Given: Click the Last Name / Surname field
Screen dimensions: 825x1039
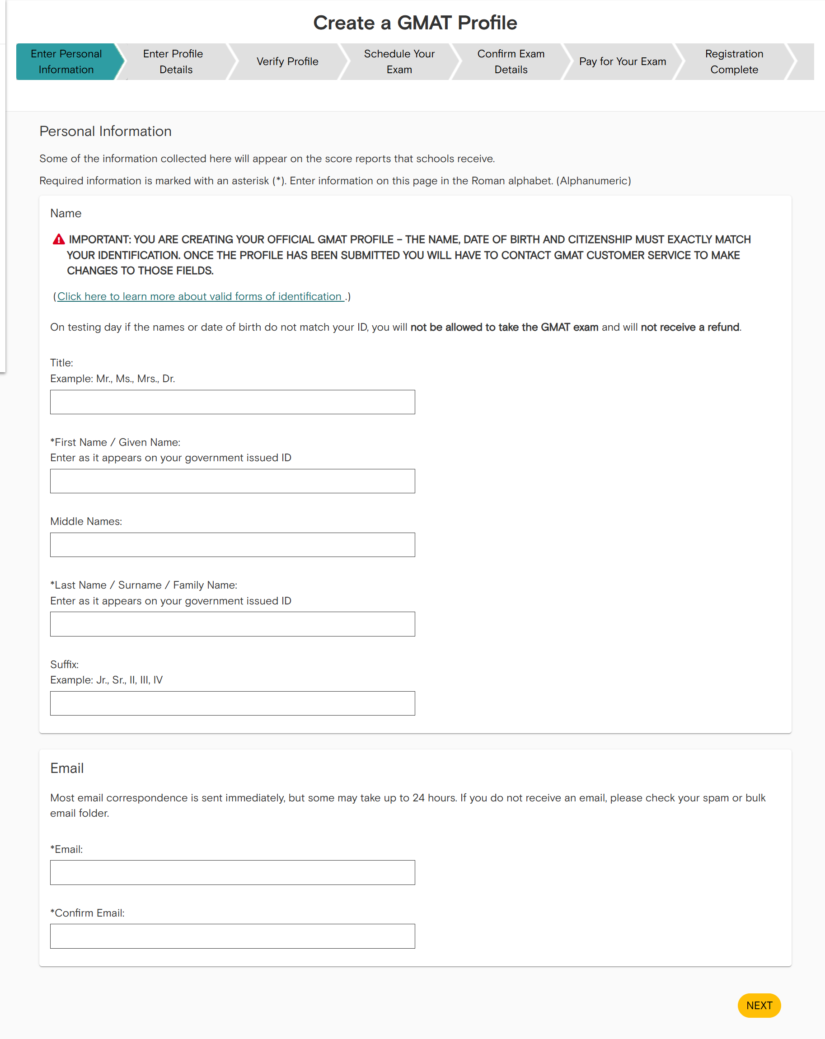Looking at the screenshot, I should point(232,624).
